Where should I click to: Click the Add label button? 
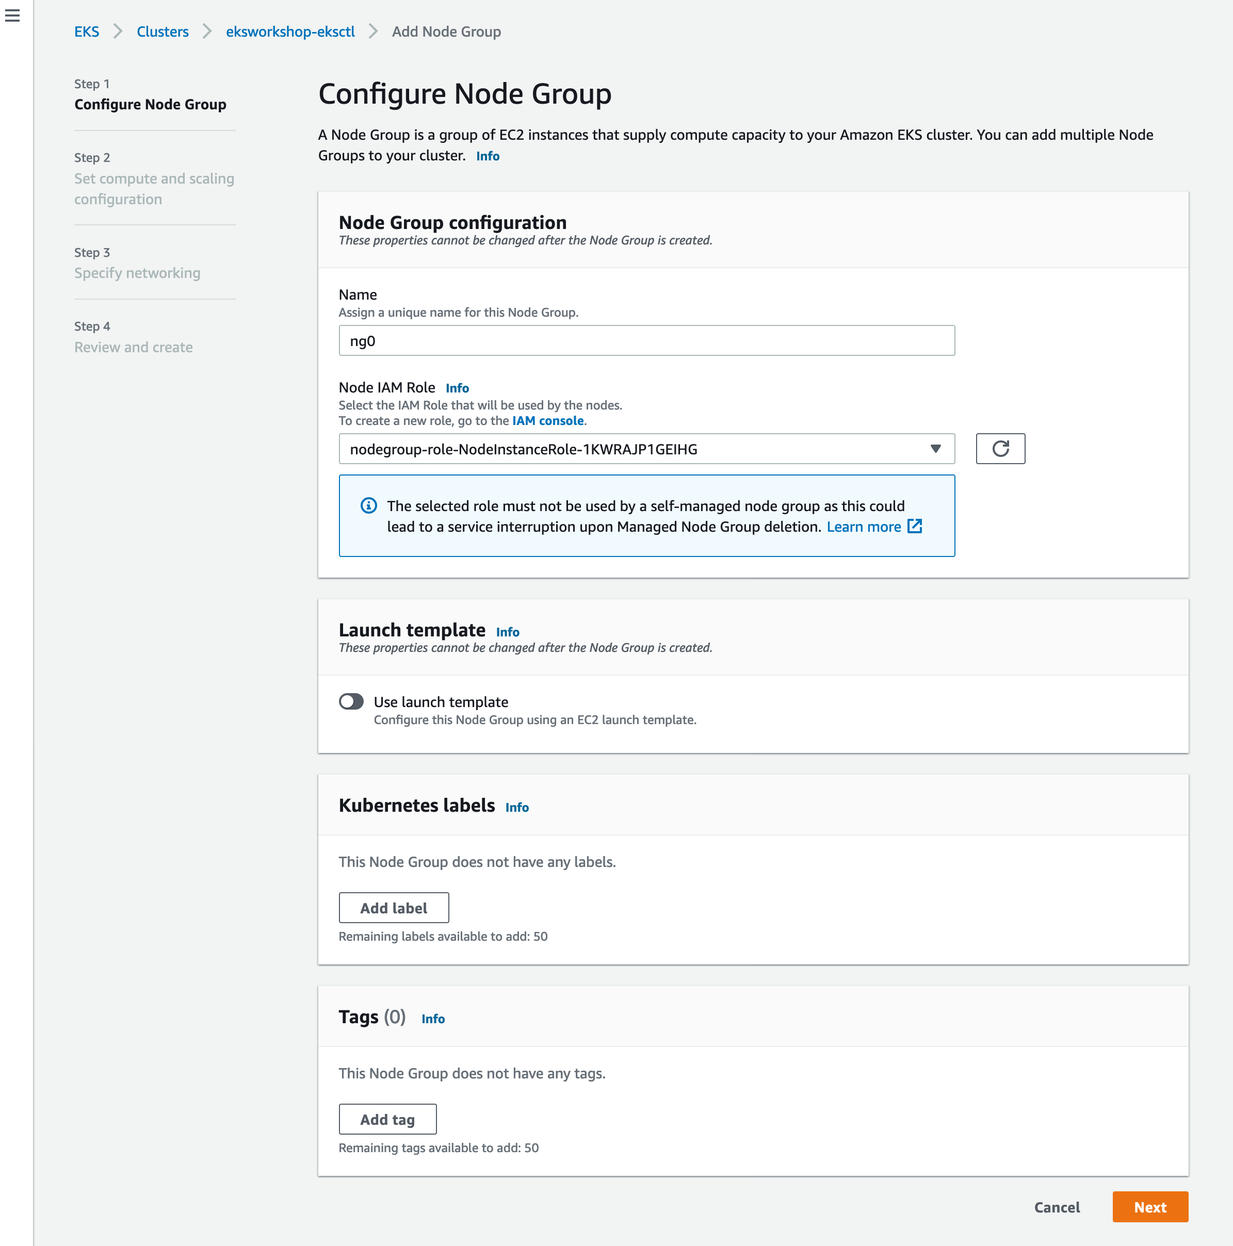pyautogui.click(x=394, y=908)
